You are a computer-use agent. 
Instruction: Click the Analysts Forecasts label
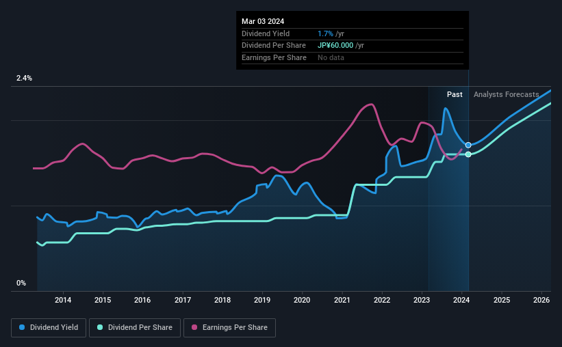(x=506, y=94)
